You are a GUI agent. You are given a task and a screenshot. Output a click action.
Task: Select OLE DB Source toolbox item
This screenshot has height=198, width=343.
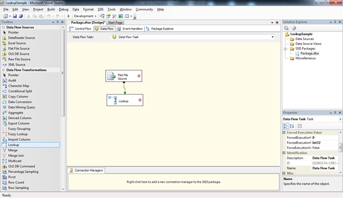[19, 54]
